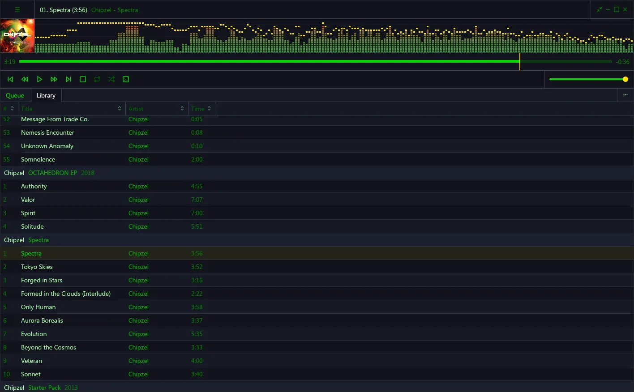This screenshot has height=392, width=634.
Task: Sort the list by Artist column
Action: [157, 109]
